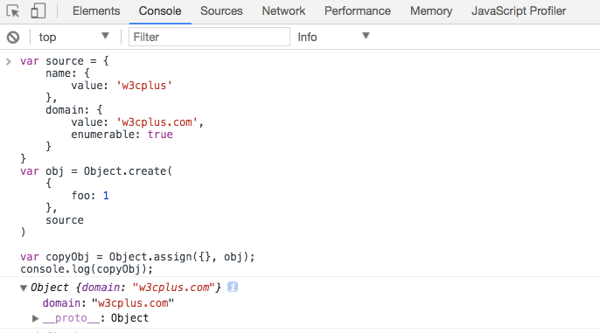Viewport: 600px width, 333px height.
Task: Focus the Filter text field
Action: [x=209, y=37]
